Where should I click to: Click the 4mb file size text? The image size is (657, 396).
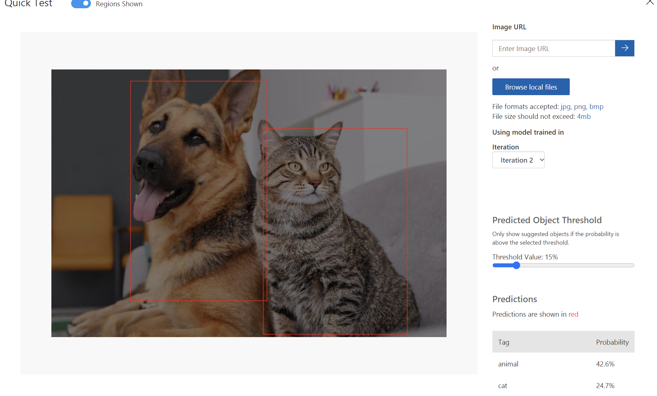click(584, 117)
